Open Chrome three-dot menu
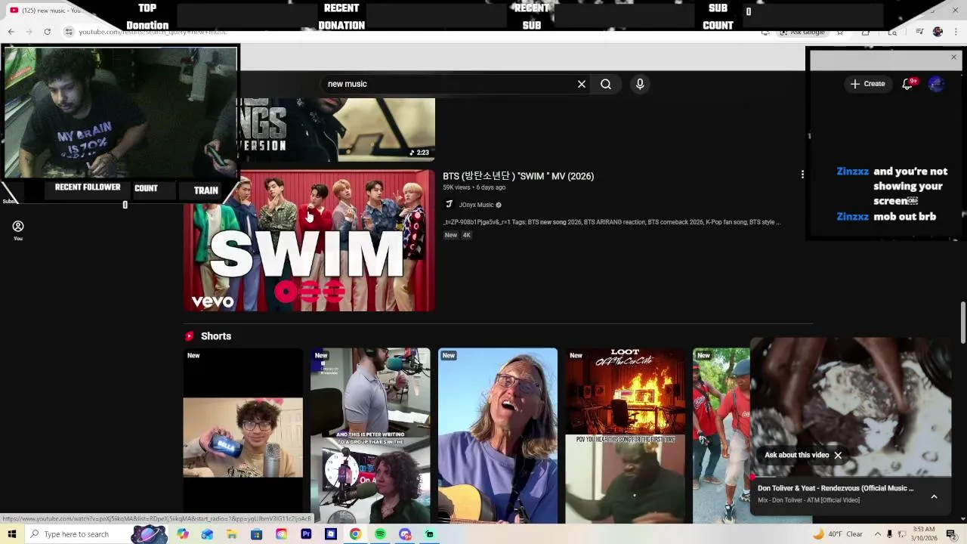The width and height of the screenshot is (967, 544). pos(956,32)
